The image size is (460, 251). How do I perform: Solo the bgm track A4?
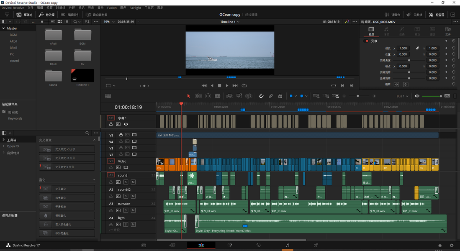(x=126, y=224)
